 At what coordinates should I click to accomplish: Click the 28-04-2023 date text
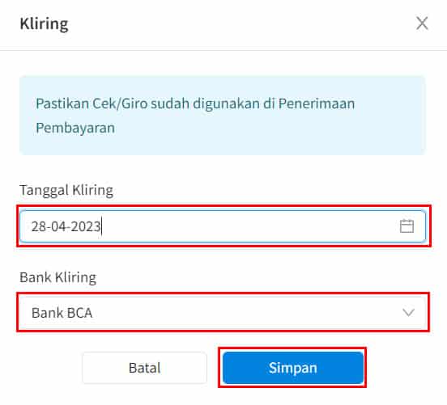[66, 226]
